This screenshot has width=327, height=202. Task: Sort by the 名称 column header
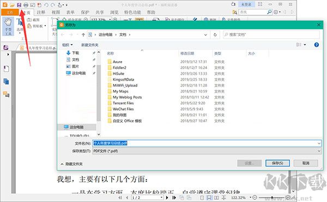click(110, 53)
